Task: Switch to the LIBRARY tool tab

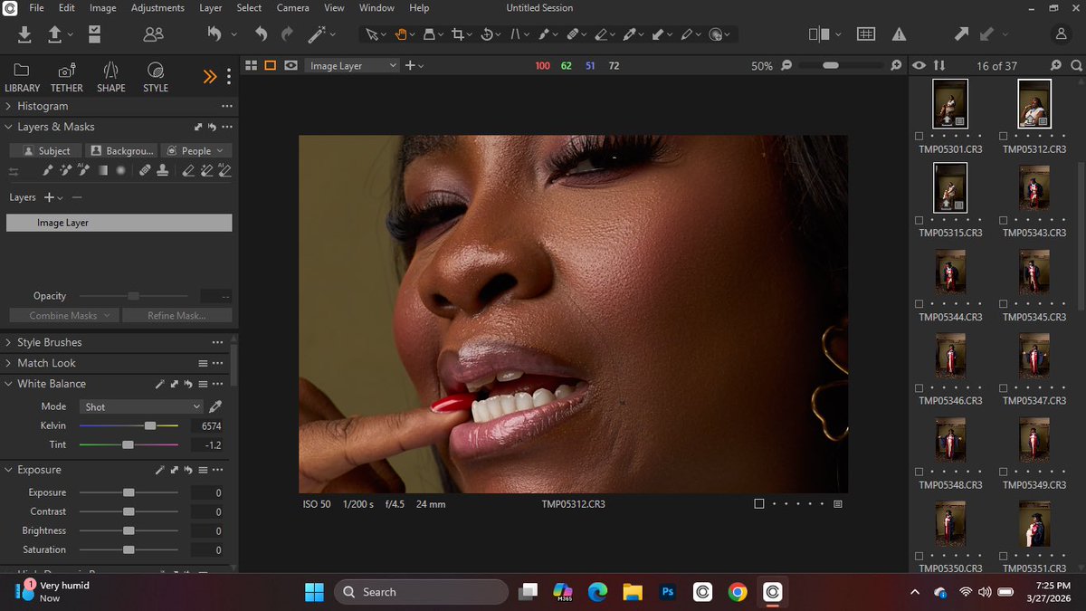Action: [x=22, y=78]
